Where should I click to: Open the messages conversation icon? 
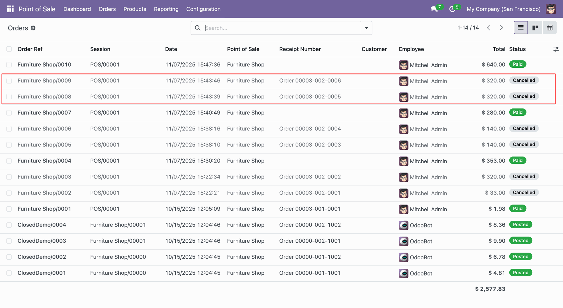434,9
